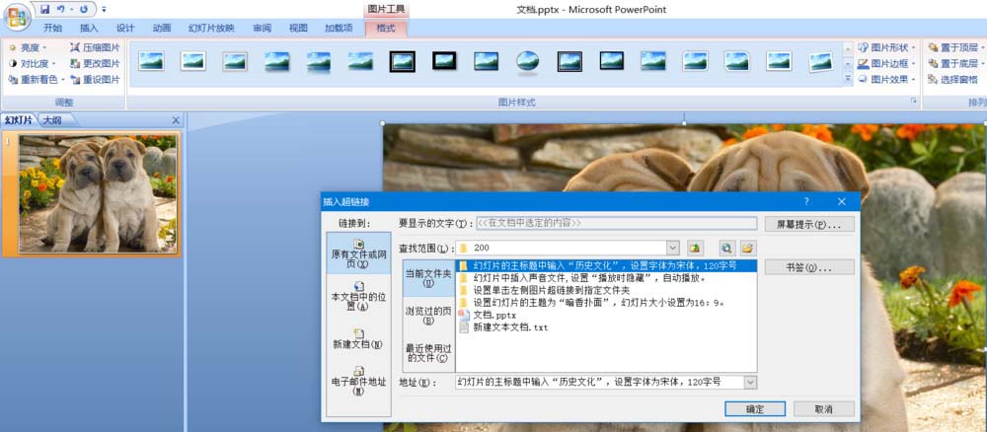Apply the rotated white-border picture style
The width and height of the screenshot is (987, 432).
[x=821, y=61]
